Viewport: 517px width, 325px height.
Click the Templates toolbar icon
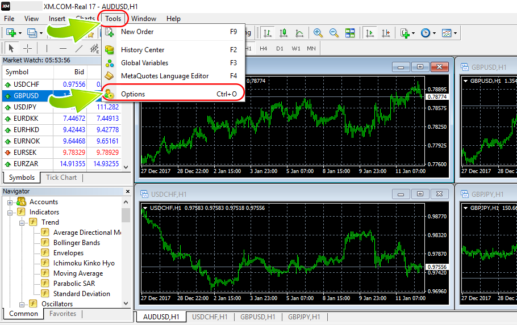pyautogui.click(x=447, y=33)
